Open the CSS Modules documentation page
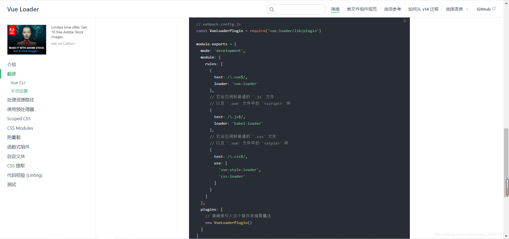 tap(20, 128)
